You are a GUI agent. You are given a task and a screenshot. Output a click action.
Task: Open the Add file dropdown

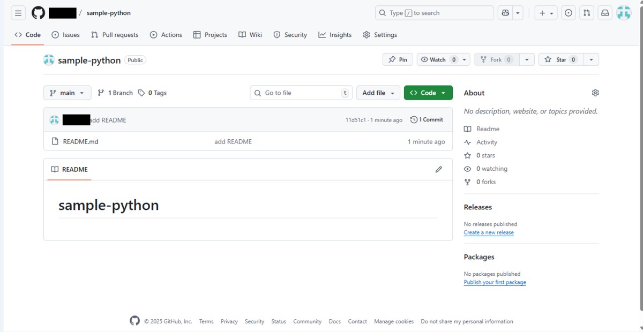coord(378,92)
